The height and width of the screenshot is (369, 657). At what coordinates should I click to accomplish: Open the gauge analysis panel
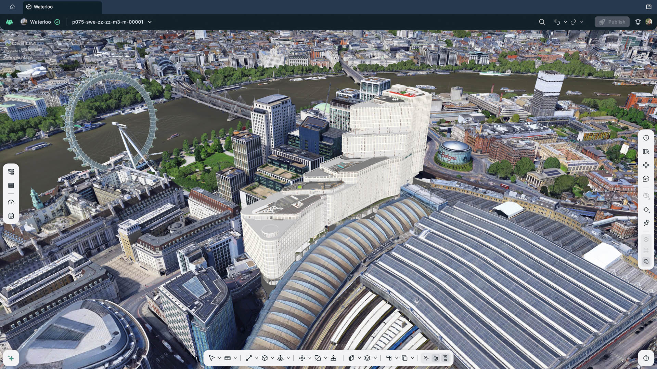11,202
